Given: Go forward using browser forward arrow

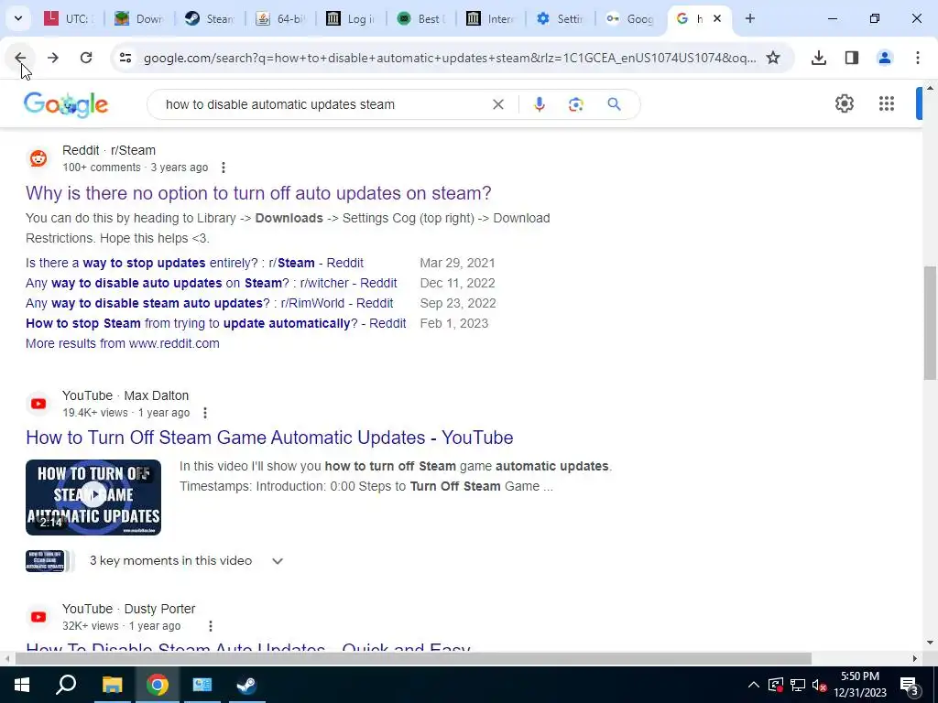Looking at the screenshot, I should coord(52,58).
